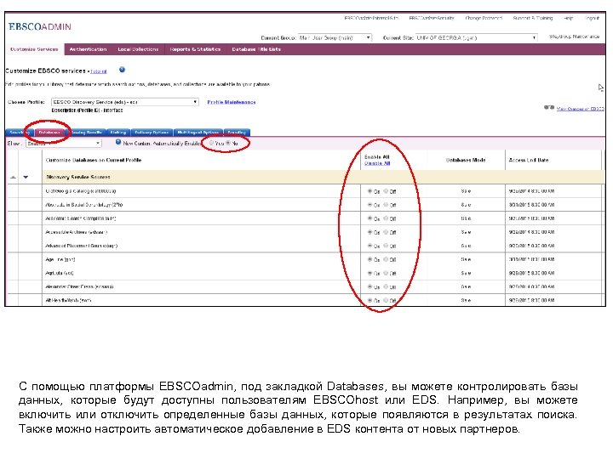This screenshot has height=459, width=613.
Task: Turn Off the first database row, Georgia Catalog
Action: click(386, 191)
